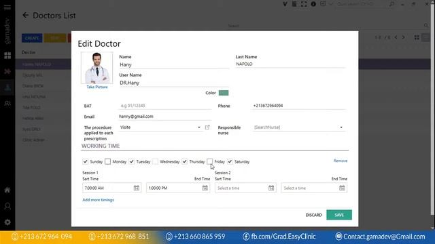Check the Friday checkbox

coord(210,161)
